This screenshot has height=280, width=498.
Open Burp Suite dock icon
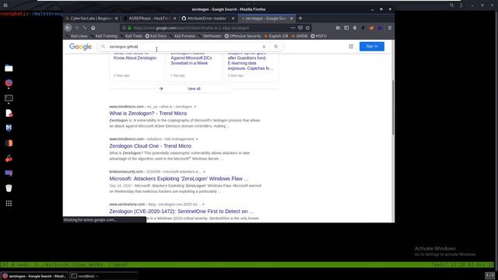point(9,143)
